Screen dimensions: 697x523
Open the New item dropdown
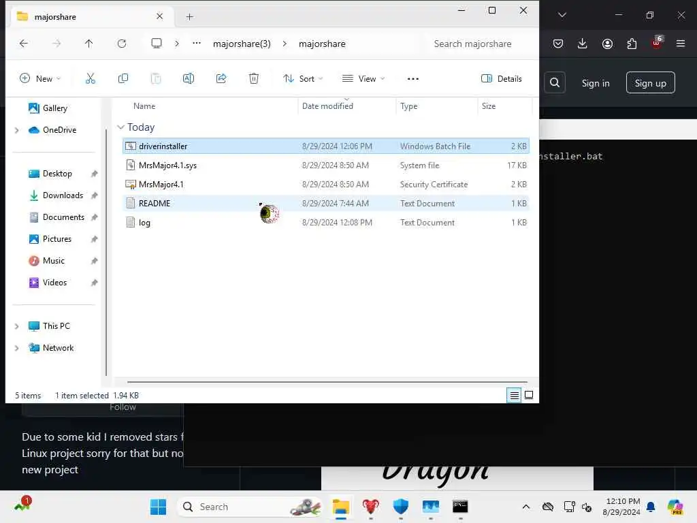click(40, 79)
